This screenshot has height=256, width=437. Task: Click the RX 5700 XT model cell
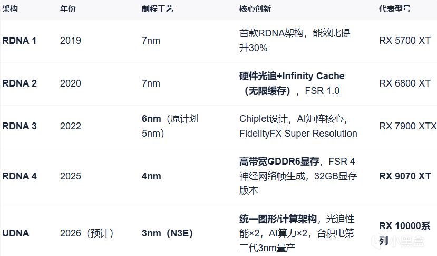[404, 41]
